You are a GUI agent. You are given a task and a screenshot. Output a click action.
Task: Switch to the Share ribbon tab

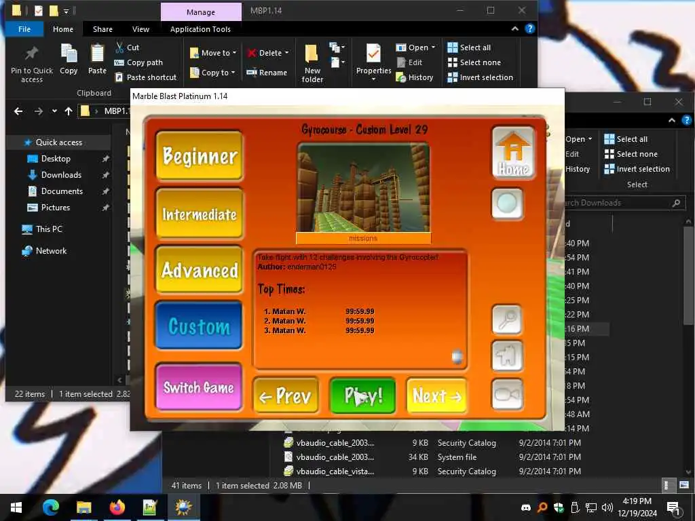point(102,29)
